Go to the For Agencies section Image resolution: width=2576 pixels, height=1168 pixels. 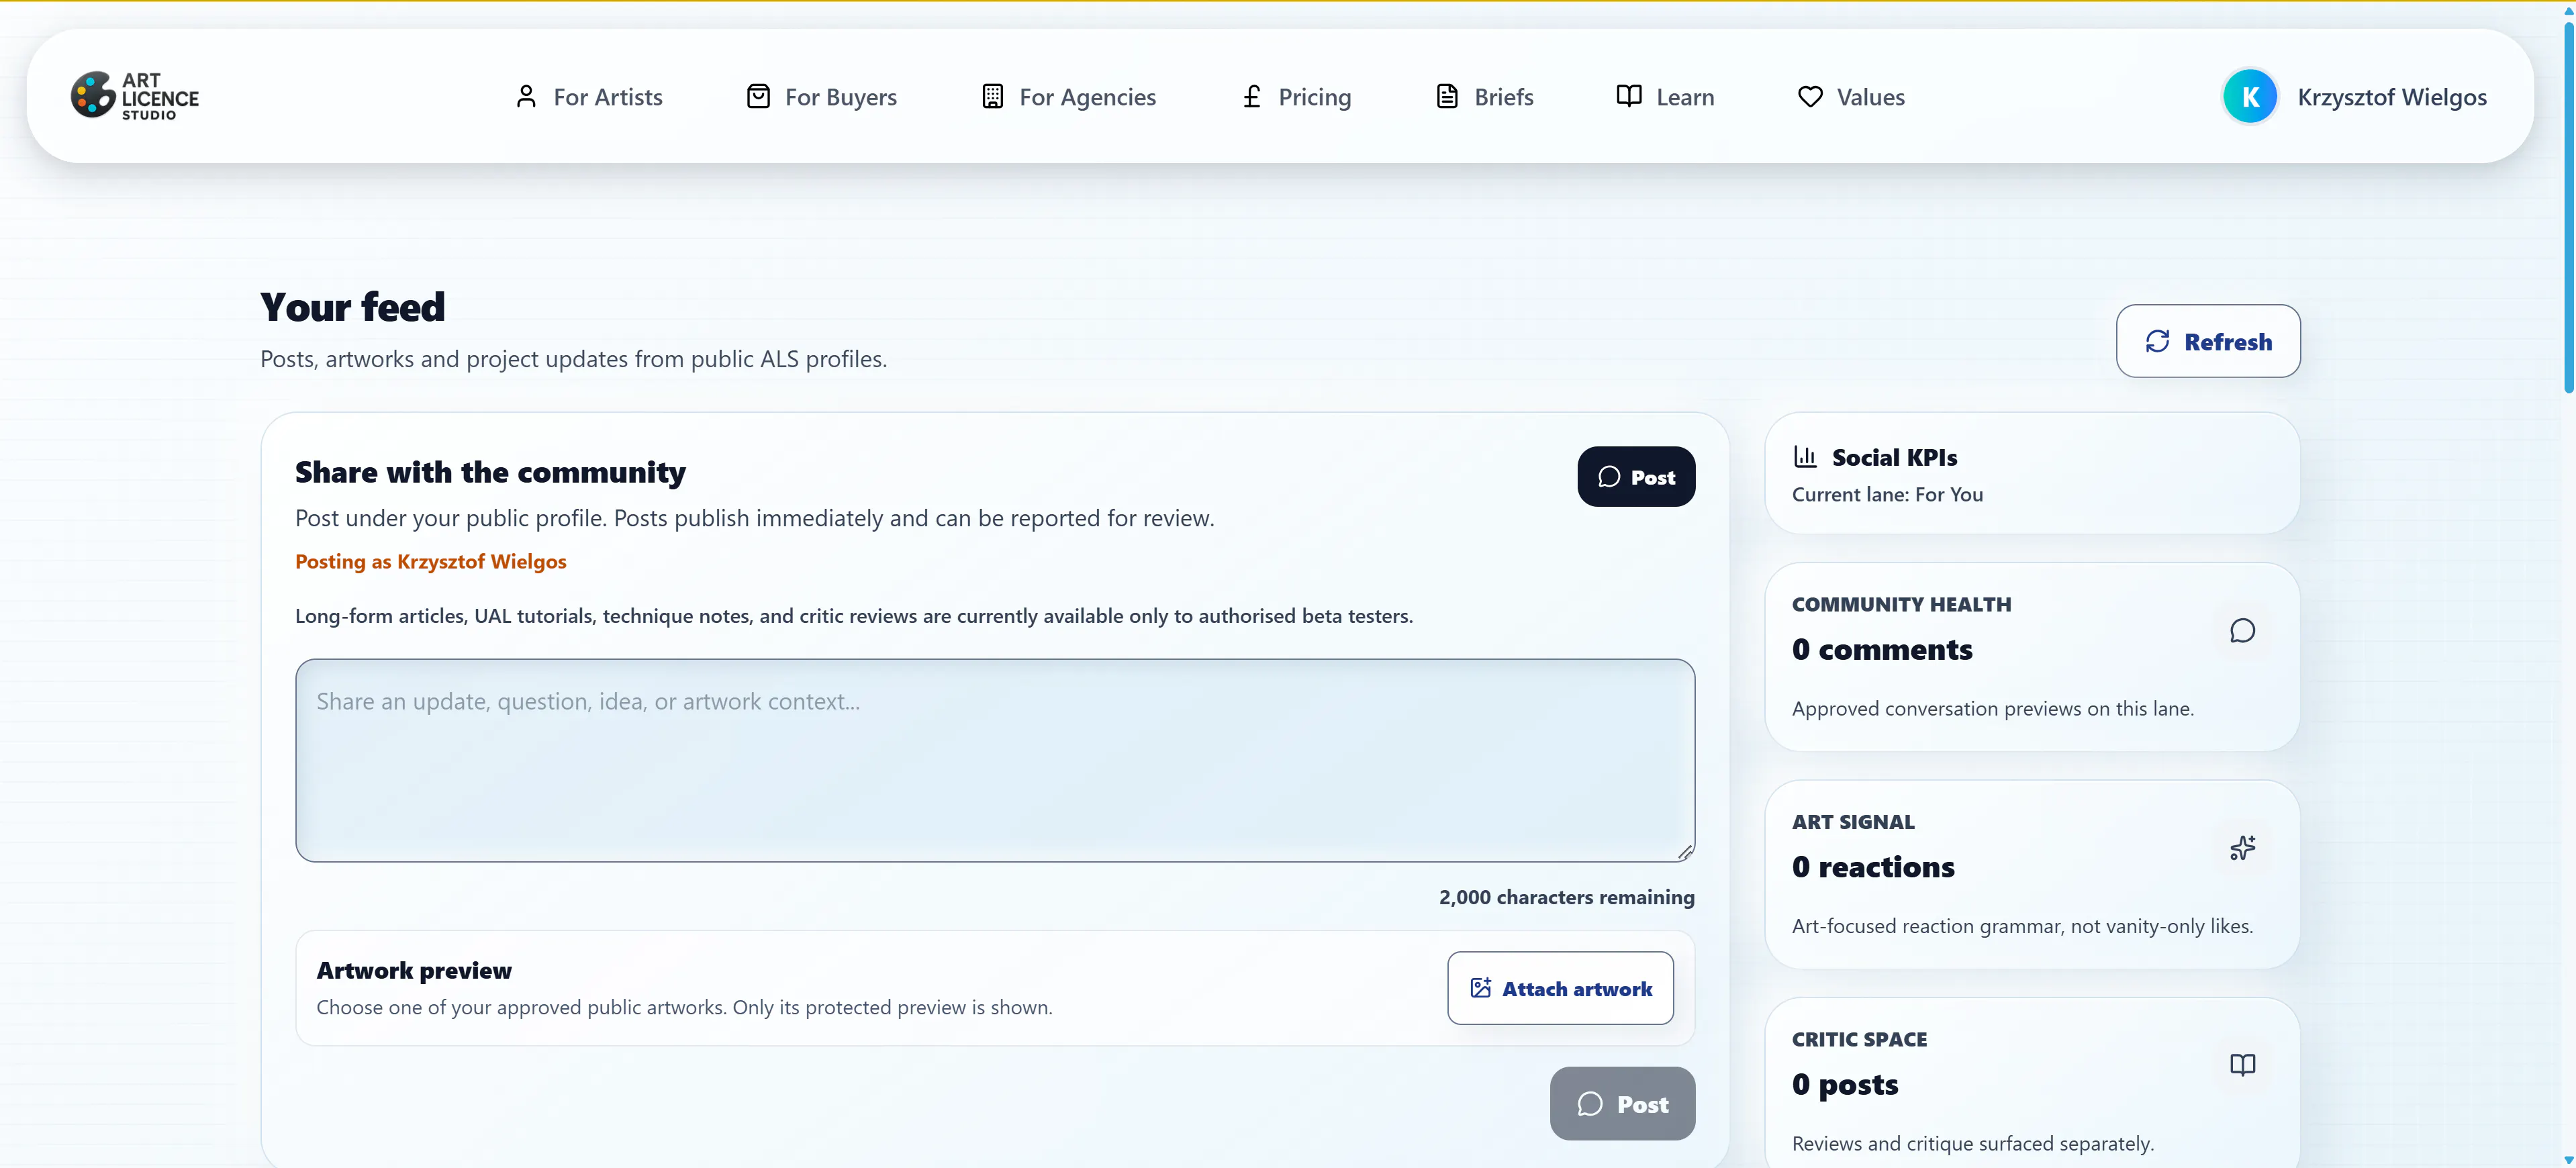click(1068, 96)
